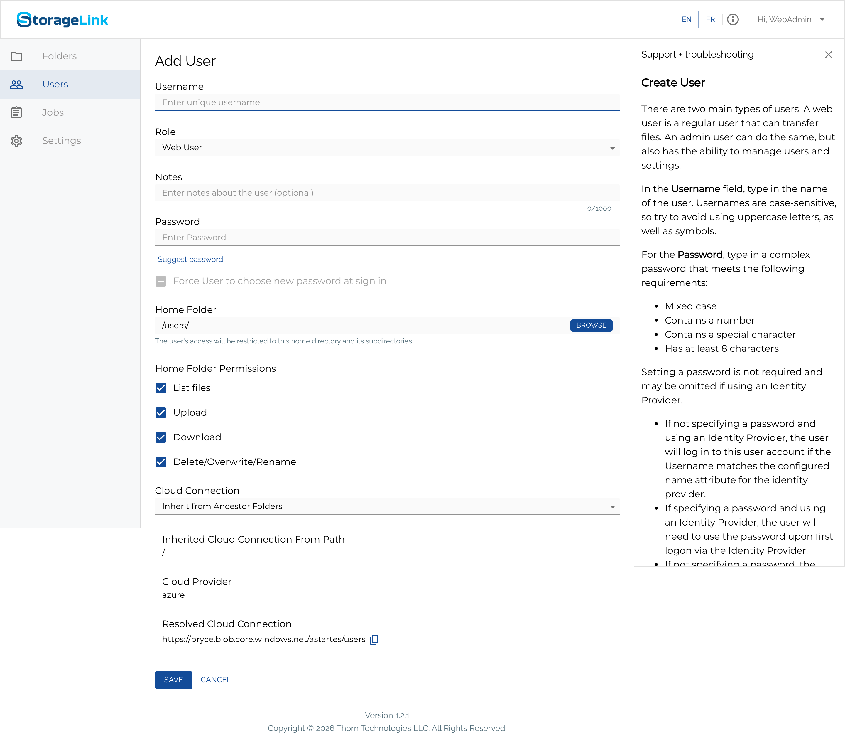Click Suggest password link
845x741 pixels.
click(x=190, y=259)
